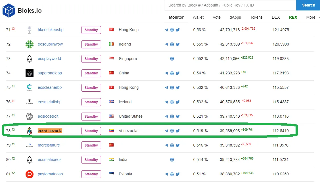Screen dimensions: 320x183
Task: Switch to the Monitor tab
Action: [x=176, y=18]
